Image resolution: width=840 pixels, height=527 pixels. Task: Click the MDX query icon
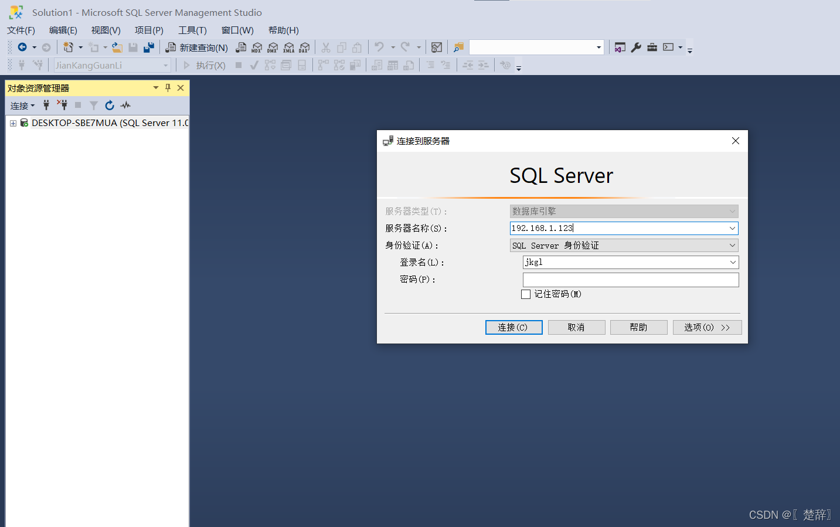(x=257, y=47)
